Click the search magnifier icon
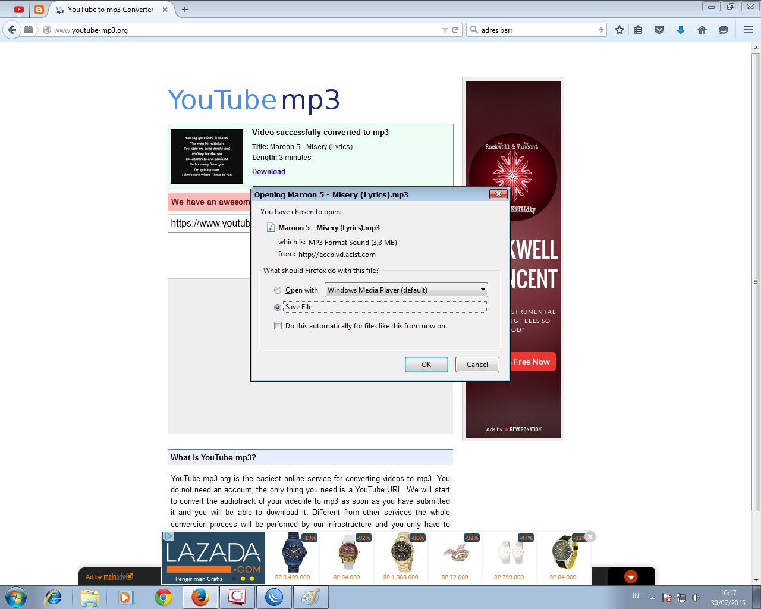 pyautogui.click(x=474, y=30)
